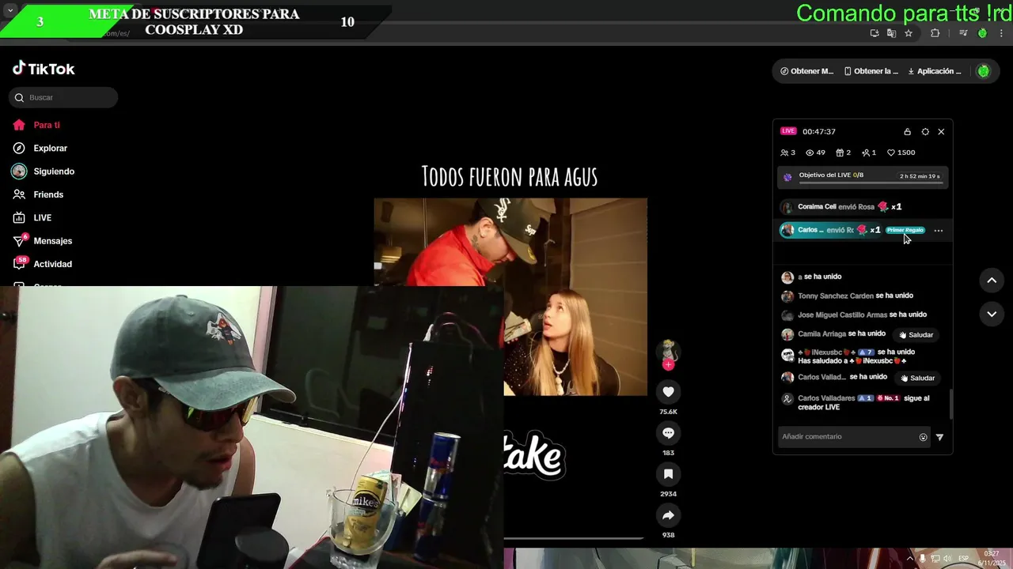Click the Aplicación download button
The image size is (1013, 569).
(934, 71)
